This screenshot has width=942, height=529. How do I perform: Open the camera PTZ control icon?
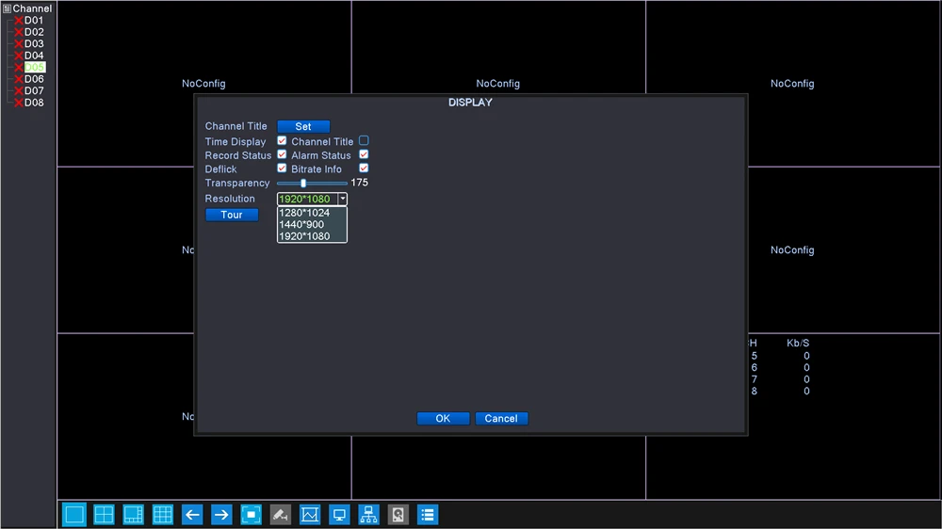[281, 515]
